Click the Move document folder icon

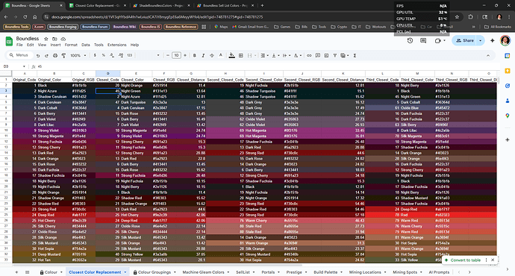coord(54,39)
